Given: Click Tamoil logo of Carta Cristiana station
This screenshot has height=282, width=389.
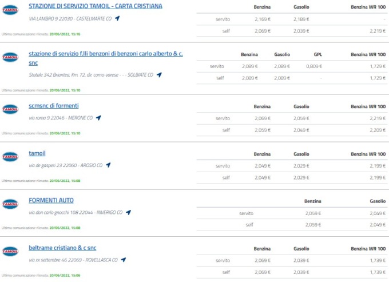Looking at the screenshot, I should 10,10.
